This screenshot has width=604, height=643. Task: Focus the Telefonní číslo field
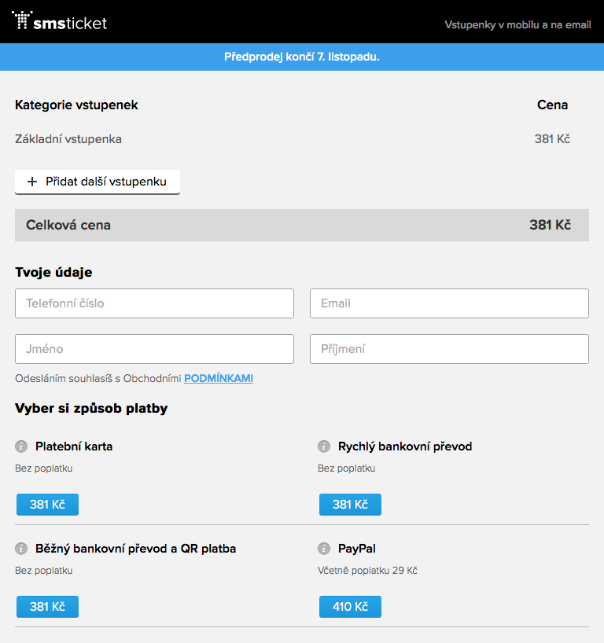tap(154, 303)
